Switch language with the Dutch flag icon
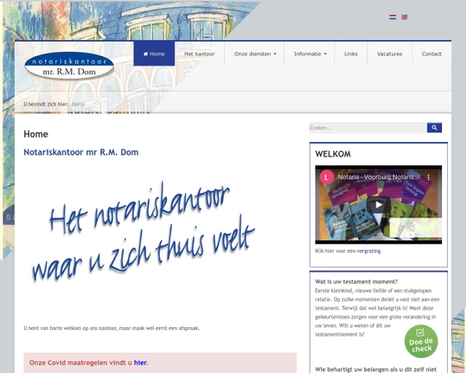This screenshot has height=373, width=466. tap(393, 17)
